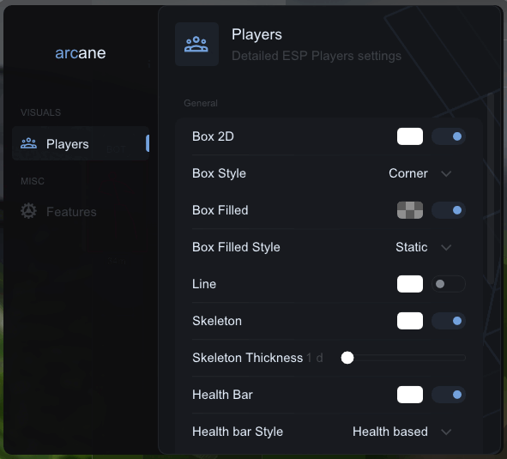Image resolution: width=507 pixels, height=459 pixels.
Task: Open the Box Filled checkered color swatch
Action: 410,210
